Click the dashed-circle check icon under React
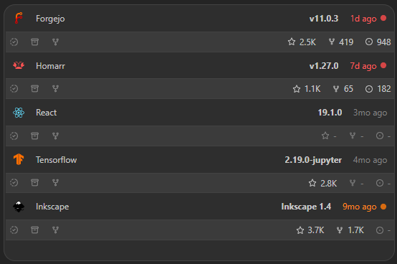 point(14,136)
